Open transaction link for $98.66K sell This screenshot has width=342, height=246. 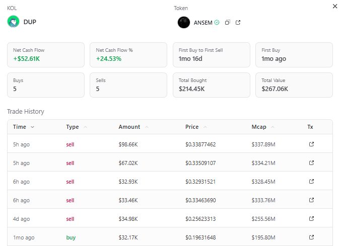311,144
